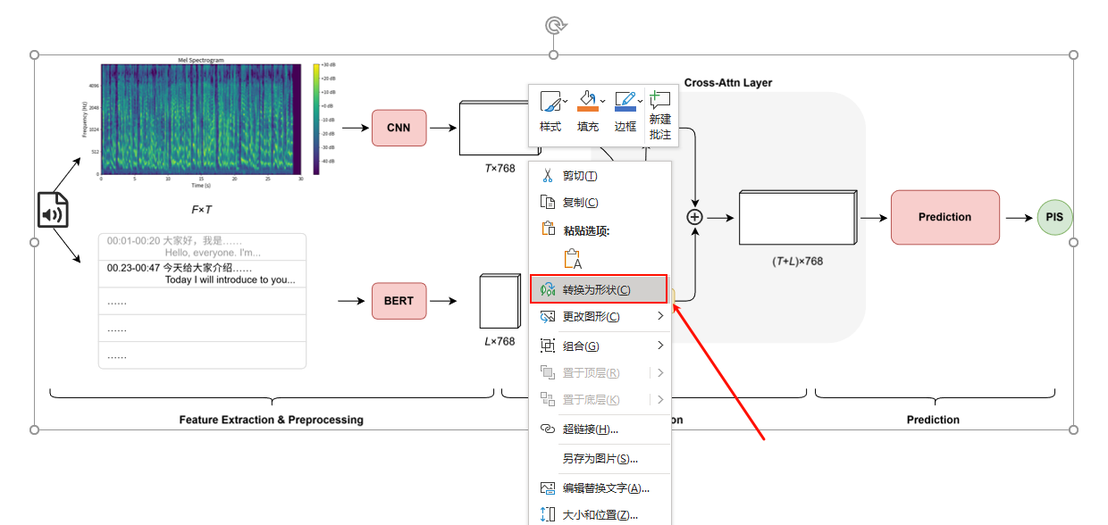Click the spectrogram dB color bar
Viewport: 1108px width, 525px height.
(316, 119)
